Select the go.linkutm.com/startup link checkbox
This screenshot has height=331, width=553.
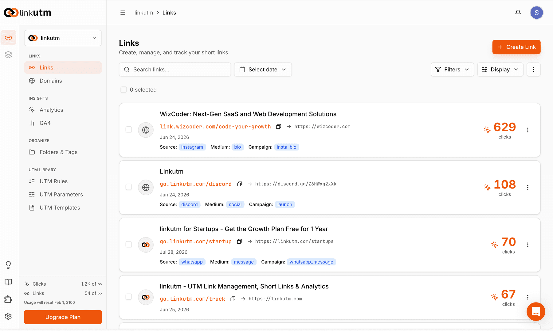[x=129, y=244]
